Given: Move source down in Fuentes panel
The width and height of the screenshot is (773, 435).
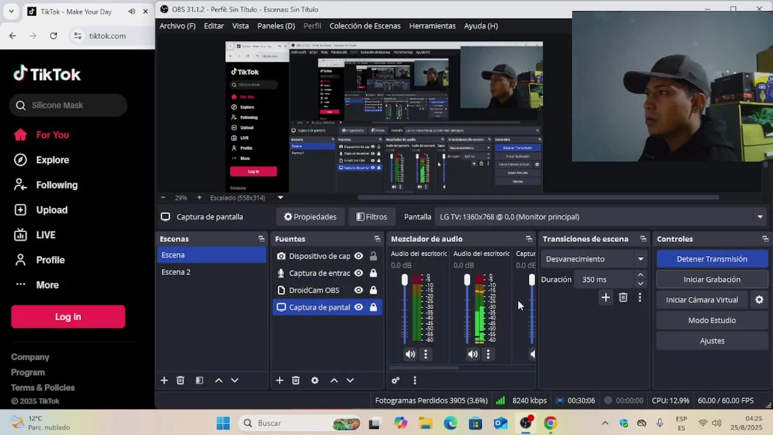Looking at the screenshot, I should point(350,380).
